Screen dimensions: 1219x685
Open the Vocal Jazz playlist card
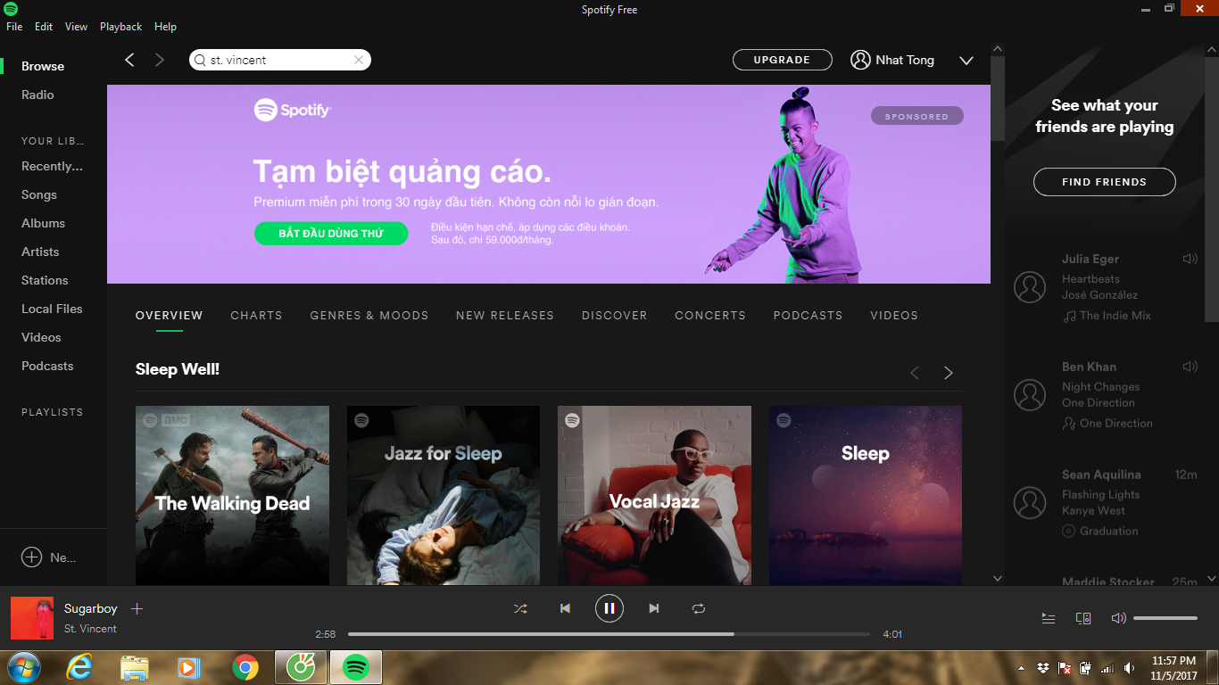(x=654, y=496)
